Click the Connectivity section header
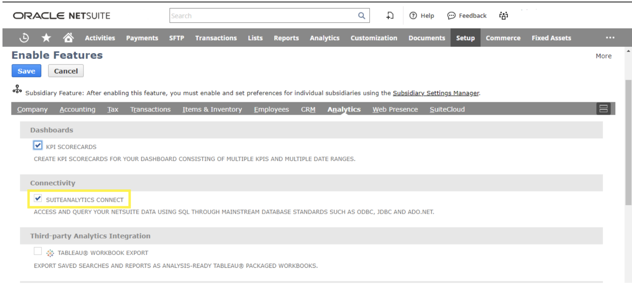Image resolution: width=632 pixels, height=294 pixels. coord(311,183)
